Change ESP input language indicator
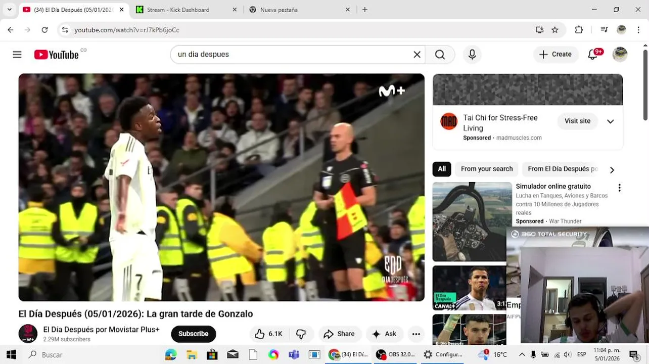 click(x=582, y=354)
